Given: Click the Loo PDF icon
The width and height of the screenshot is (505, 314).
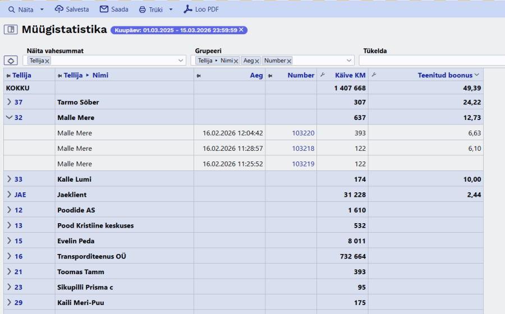Looking at the screenshot, I should 188,10.
